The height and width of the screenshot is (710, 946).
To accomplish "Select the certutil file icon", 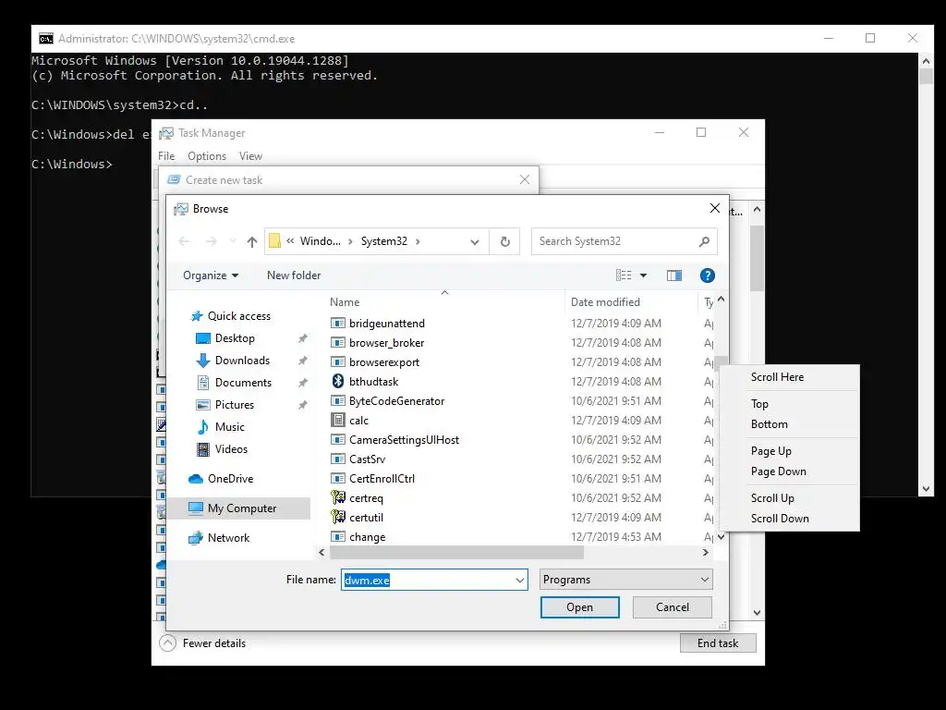I will [x=338, y=517].
